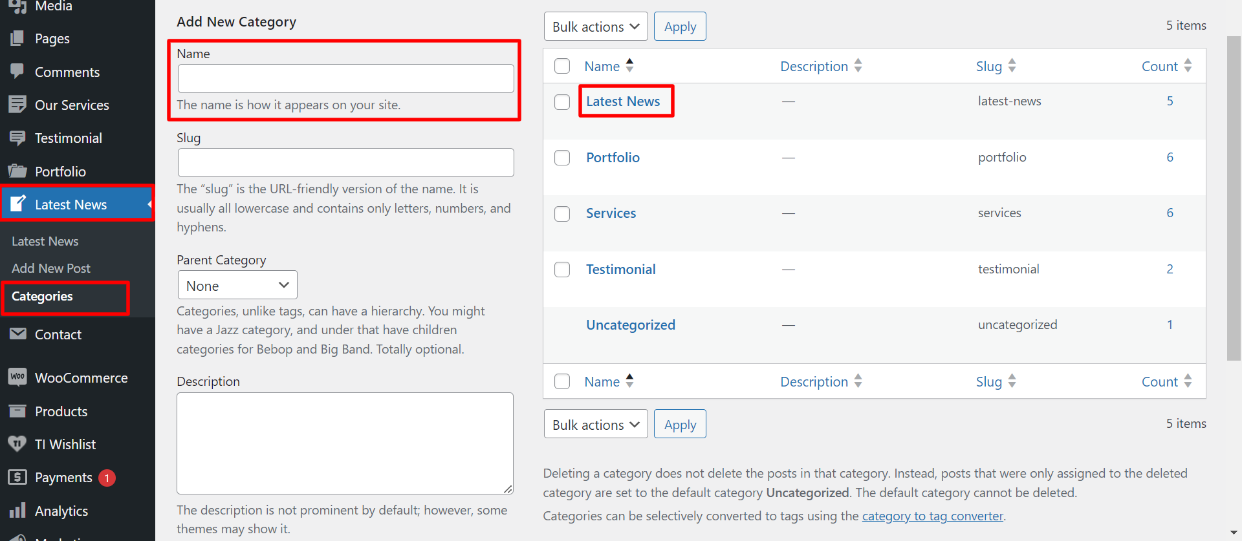Click the TI Wishlist heart icon
Screen dimensions: 1242x541
pyautogui.click(x=17, y=444)
